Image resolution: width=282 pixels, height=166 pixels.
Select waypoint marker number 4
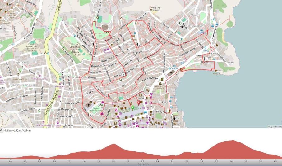[90, 115]
